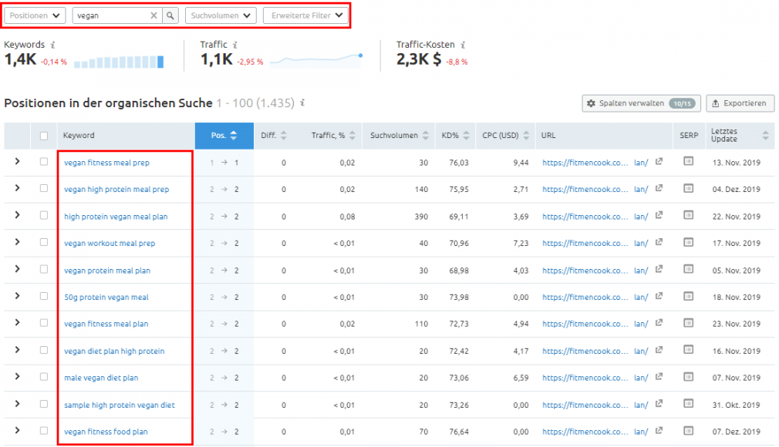Open the Positionen filter dropdown

[35, 15]
